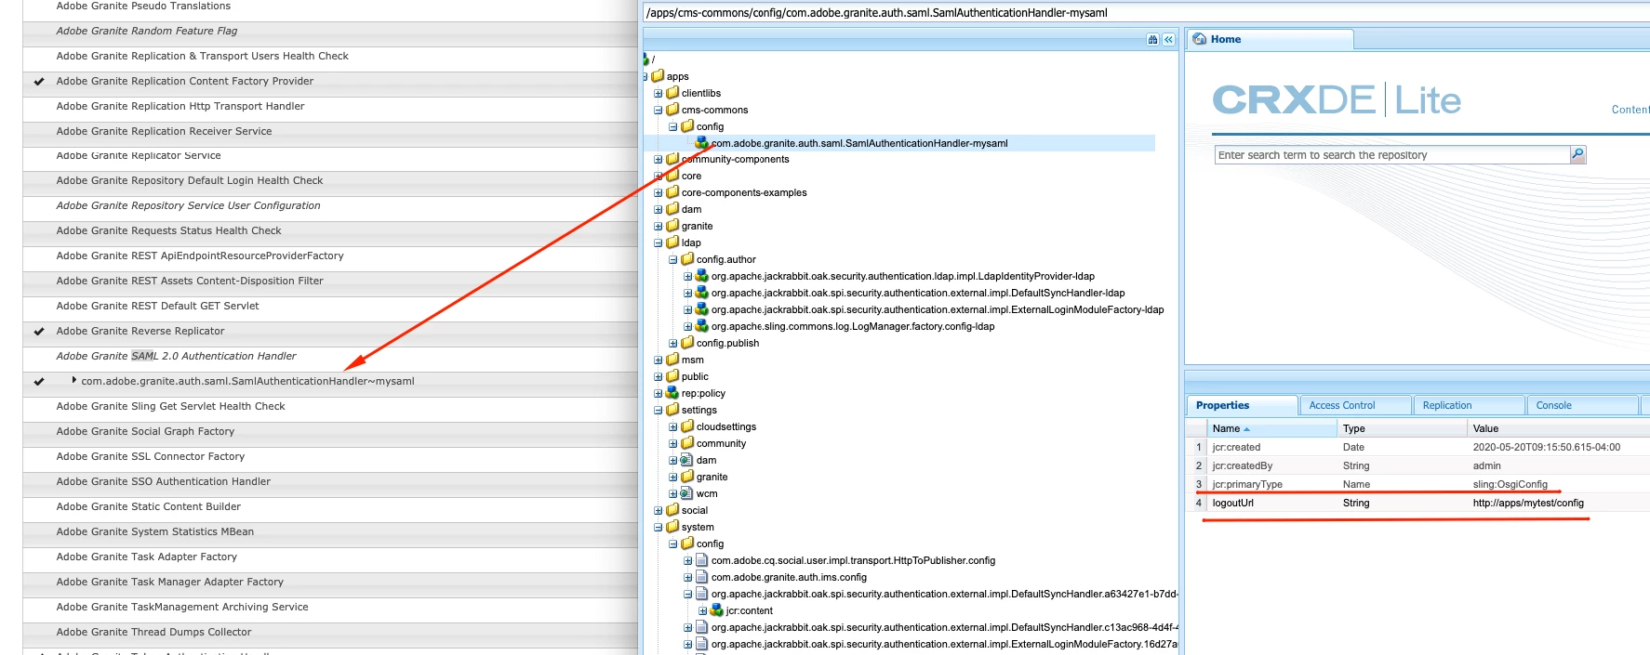Select the granite node under settings
1650x655 pixels.
click(x=712, y=477)
